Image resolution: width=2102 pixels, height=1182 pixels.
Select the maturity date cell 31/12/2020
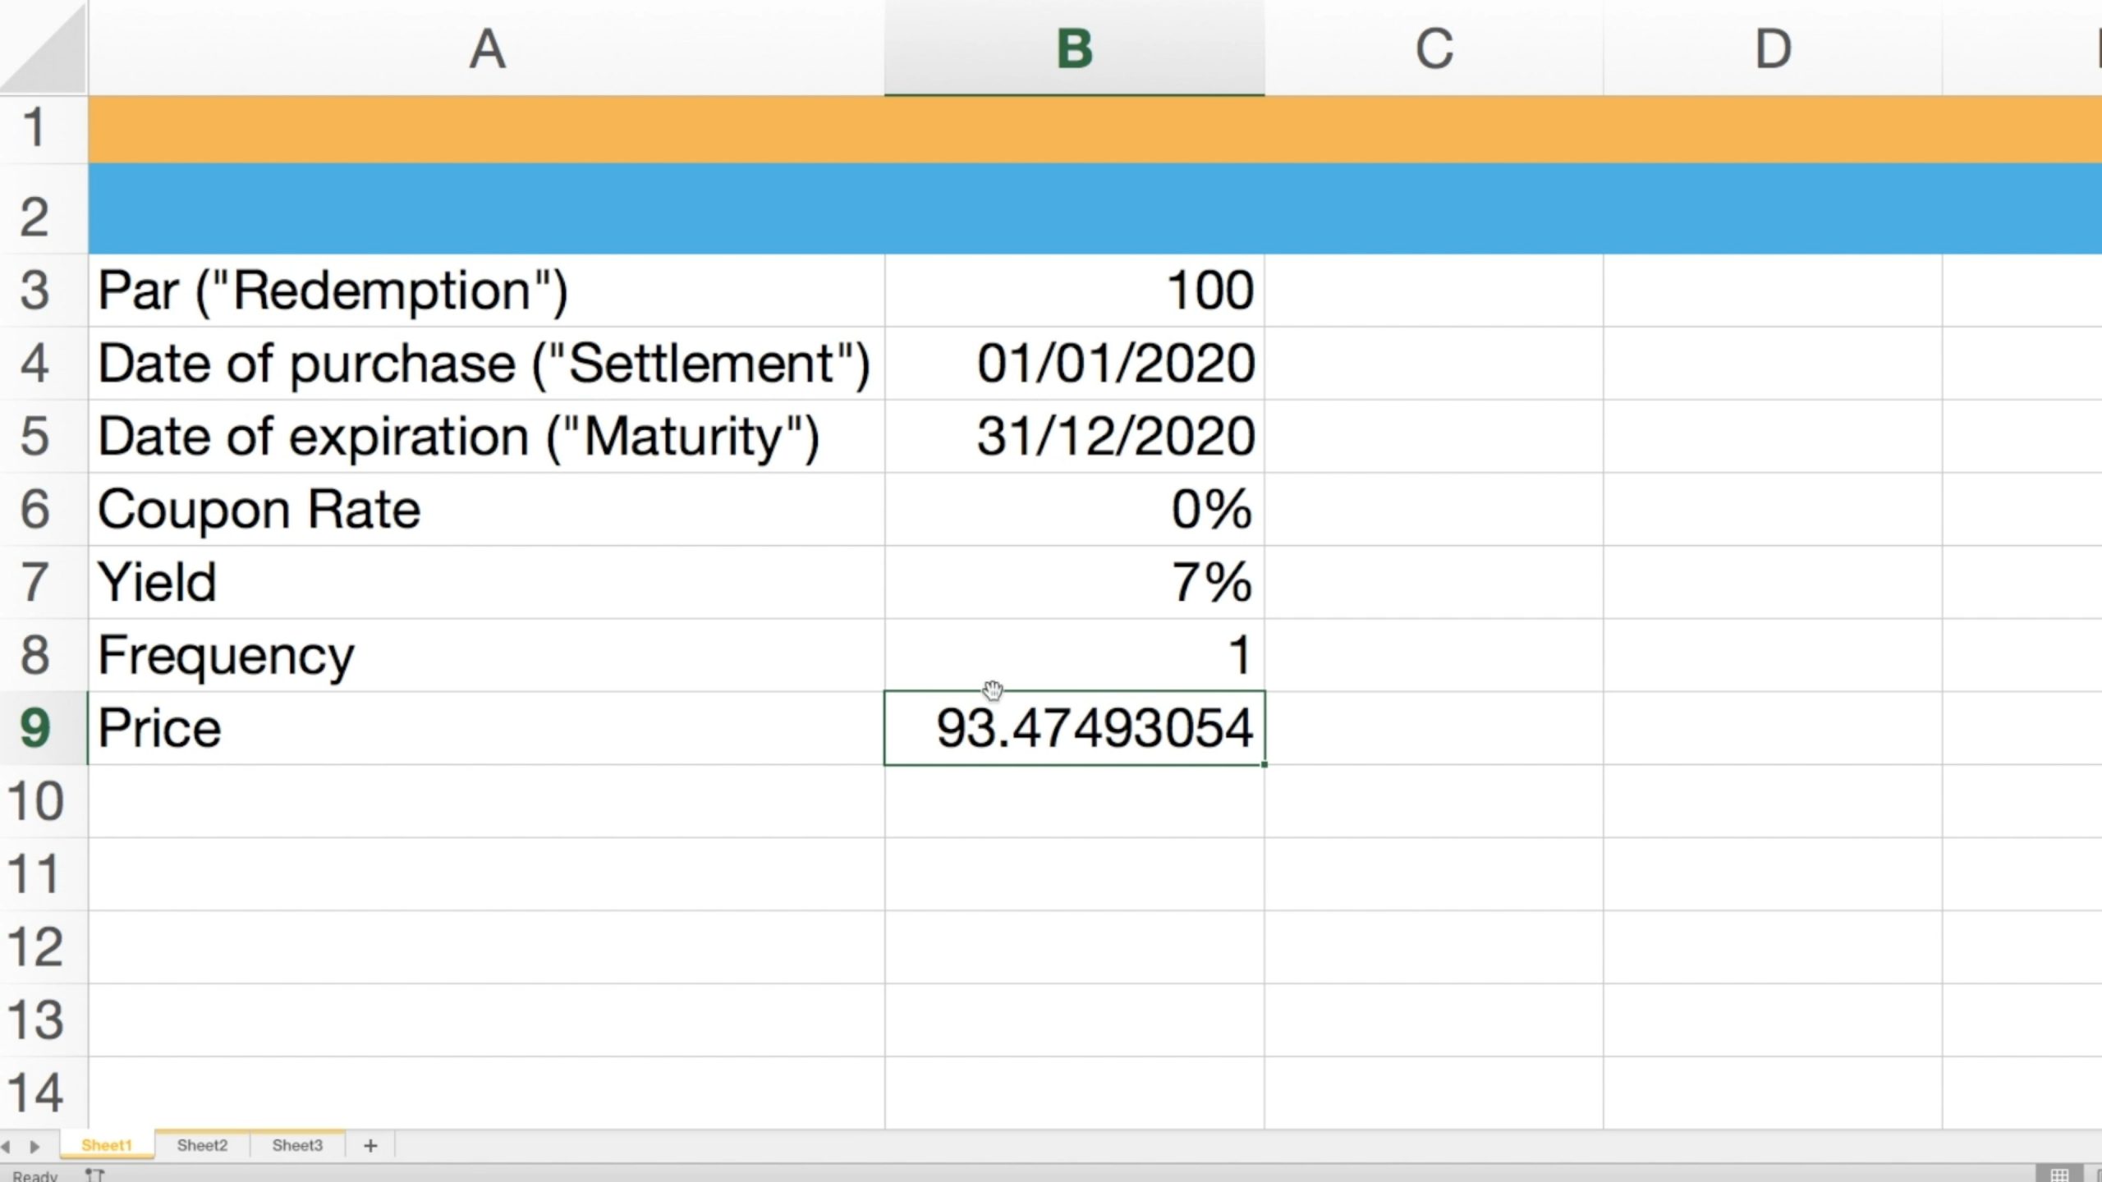[x=1074, y=436]
